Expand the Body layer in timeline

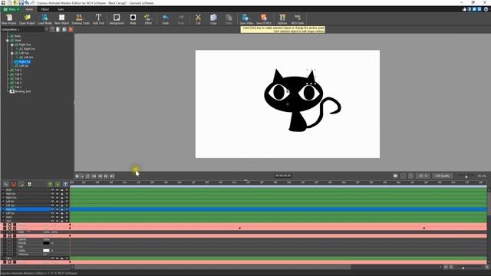click(x=3, y=190)
